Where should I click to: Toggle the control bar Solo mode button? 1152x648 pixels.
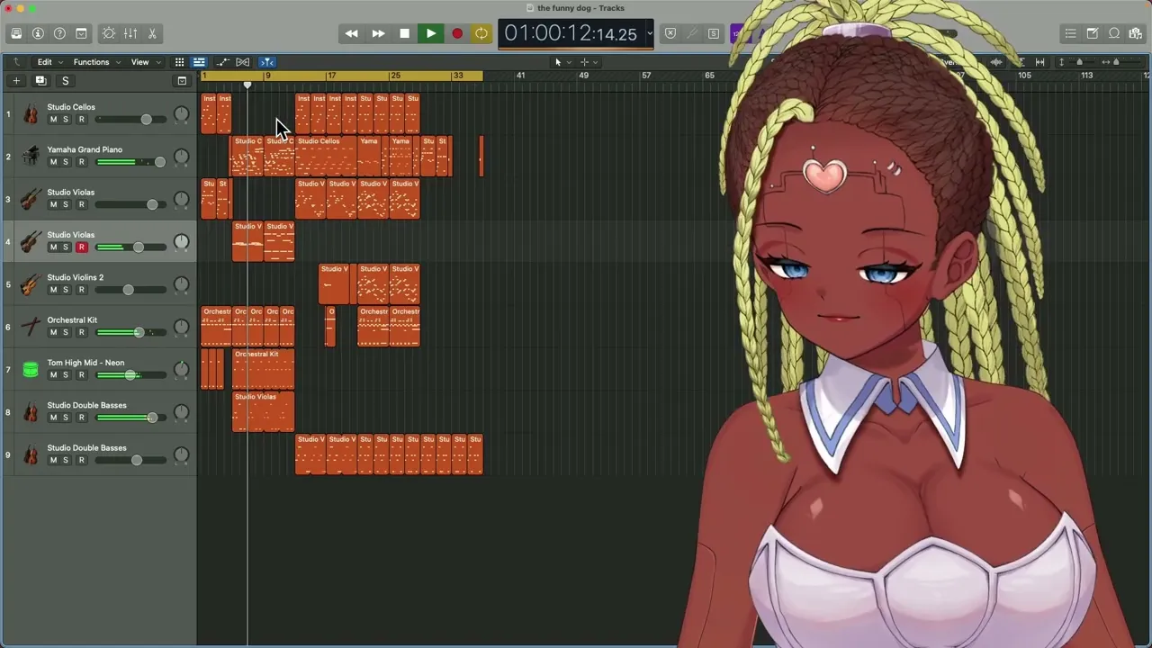[714, 33]
